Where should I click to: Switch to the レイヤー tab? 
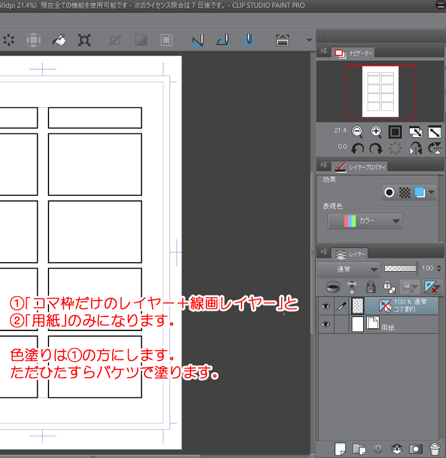point(350,254)
